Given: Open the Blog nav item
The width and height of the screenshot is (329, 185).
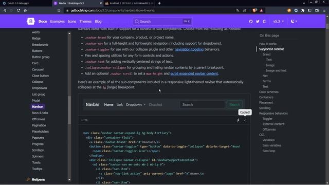Looking at the screenshot, I should [x=98, y=22].
